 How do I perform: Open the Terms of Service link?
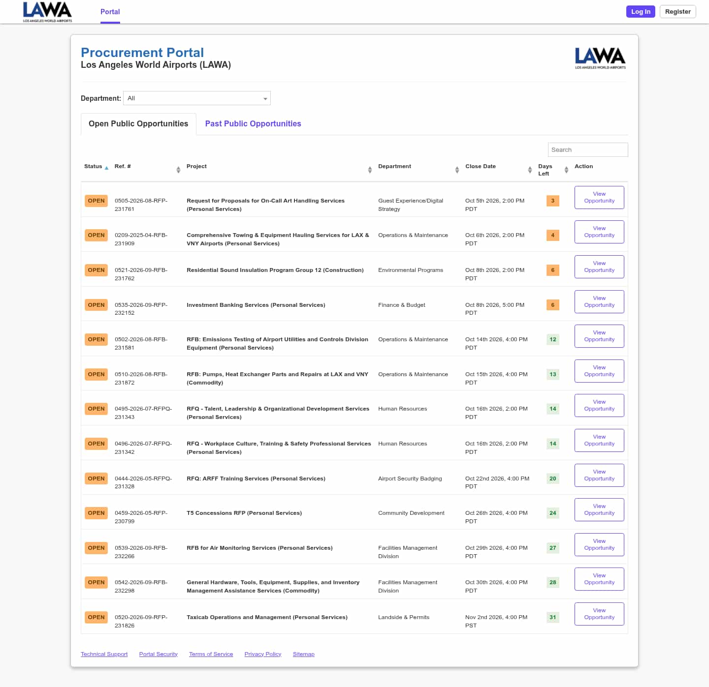tap(211, 654)
